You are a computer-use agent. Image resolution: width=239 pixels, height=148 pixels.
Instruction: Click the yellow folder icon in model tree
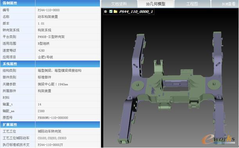tap(115, 11)
